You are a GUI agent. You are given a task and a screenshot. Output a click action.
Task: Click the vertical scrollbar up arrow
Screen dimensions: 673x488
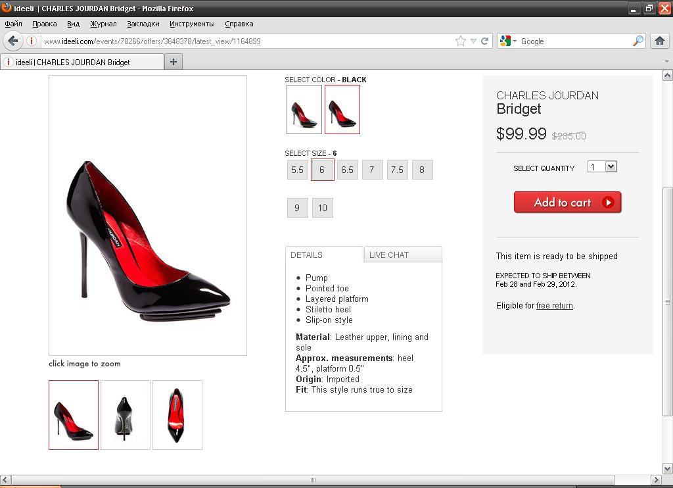click(x=668, y=76)
